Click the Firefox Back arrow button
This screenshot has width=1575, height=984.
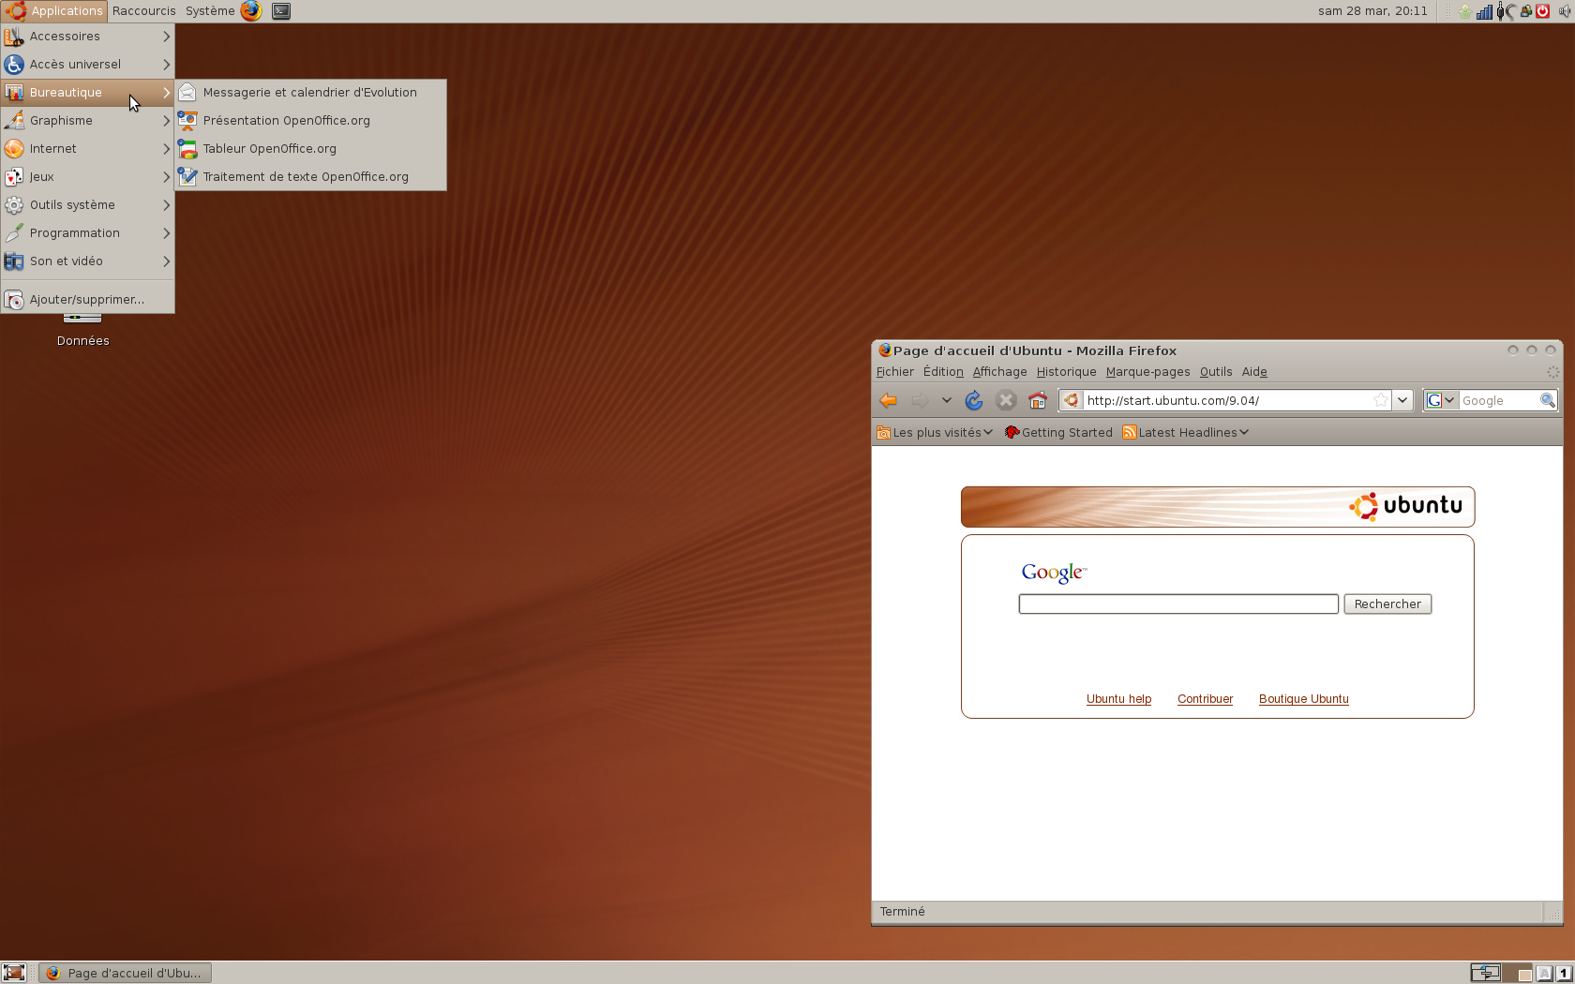[x=889, y=401]
